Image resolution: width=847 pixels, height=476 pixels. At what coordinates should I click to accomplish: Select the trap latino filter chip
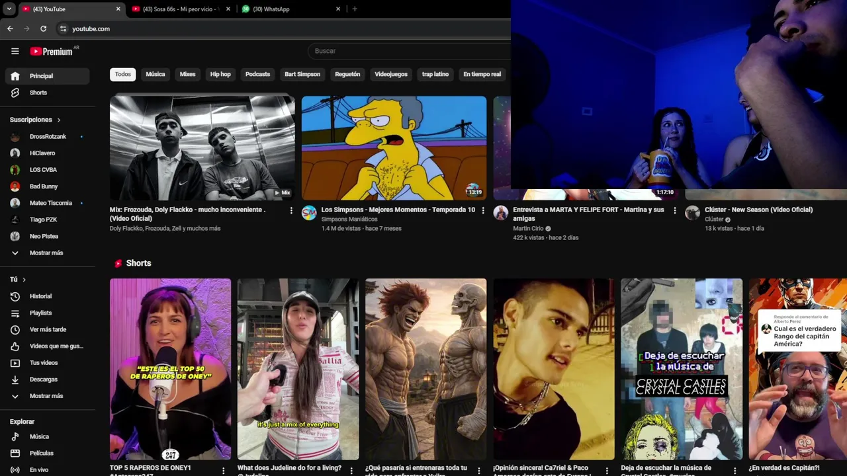(x=435, y=74)
